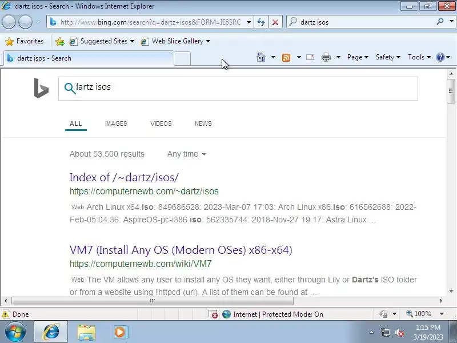This screenshot has height=343, width=457.
Task: Switch to NEWS results tab
Action: [203, 123]
